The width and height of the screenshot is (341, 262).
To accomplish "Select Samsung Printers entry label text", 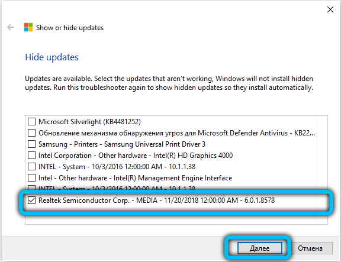I will [122, 144].
